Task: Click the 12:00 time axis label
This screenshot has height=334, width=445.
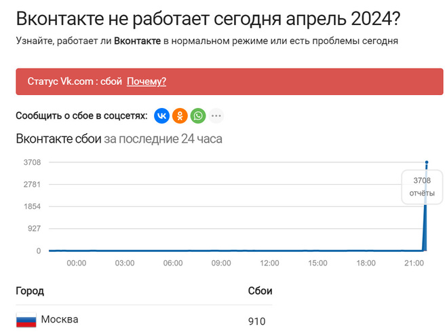Action: [x=270, y=263]
